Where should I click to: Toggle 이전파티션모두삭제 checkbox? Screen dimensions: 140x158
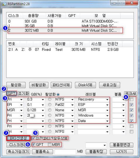click(34, 138)
